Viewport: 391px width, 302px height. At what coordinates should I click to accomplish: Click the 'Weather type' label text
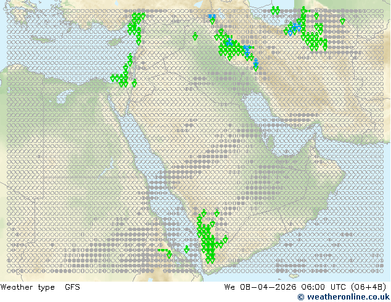pos(28,287)
